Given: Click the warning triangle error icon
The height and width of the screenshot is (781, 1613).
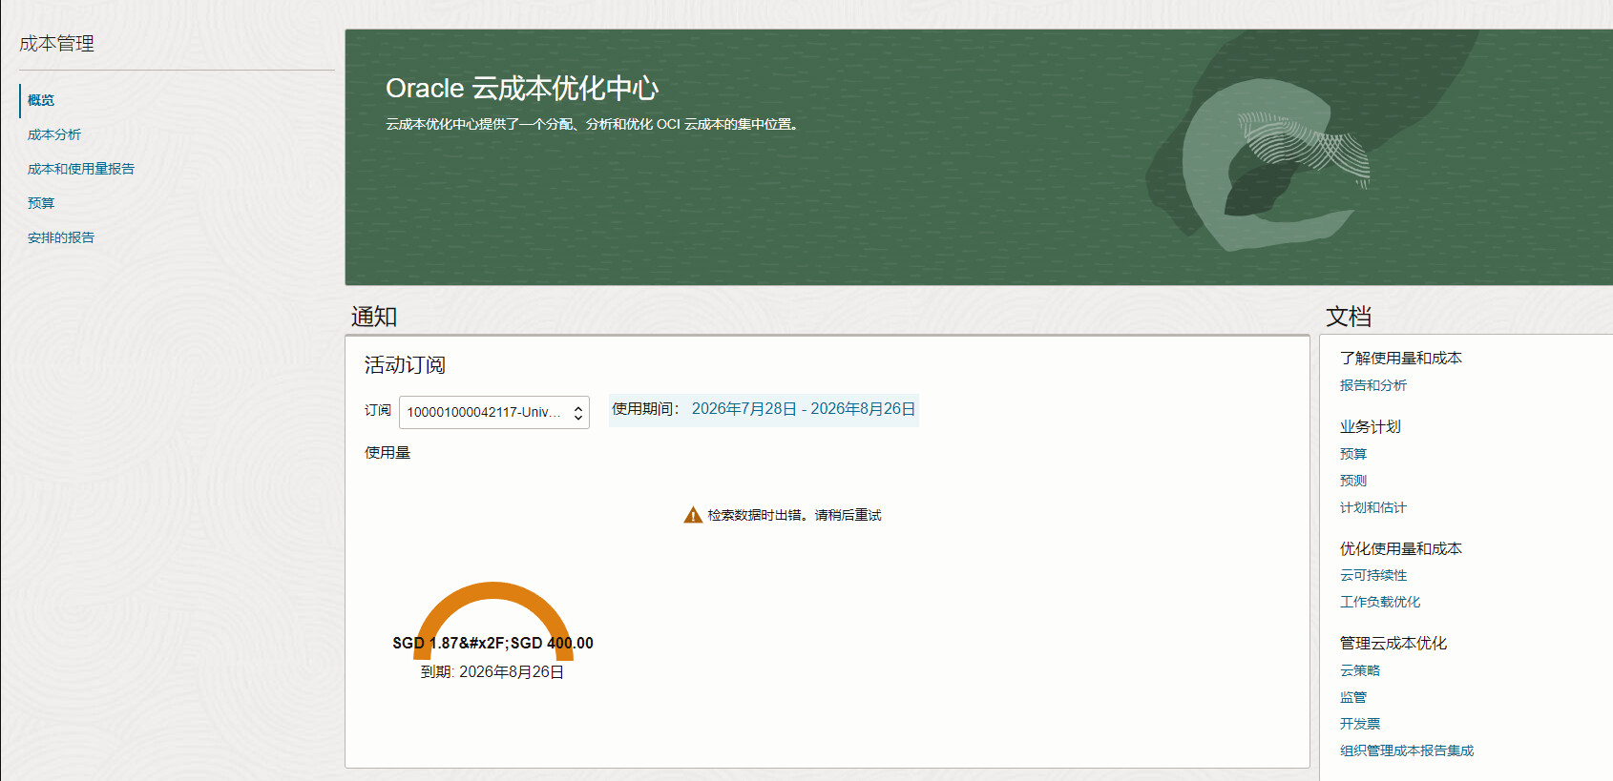Looking at the screenshot, I should tap(693, 515).
